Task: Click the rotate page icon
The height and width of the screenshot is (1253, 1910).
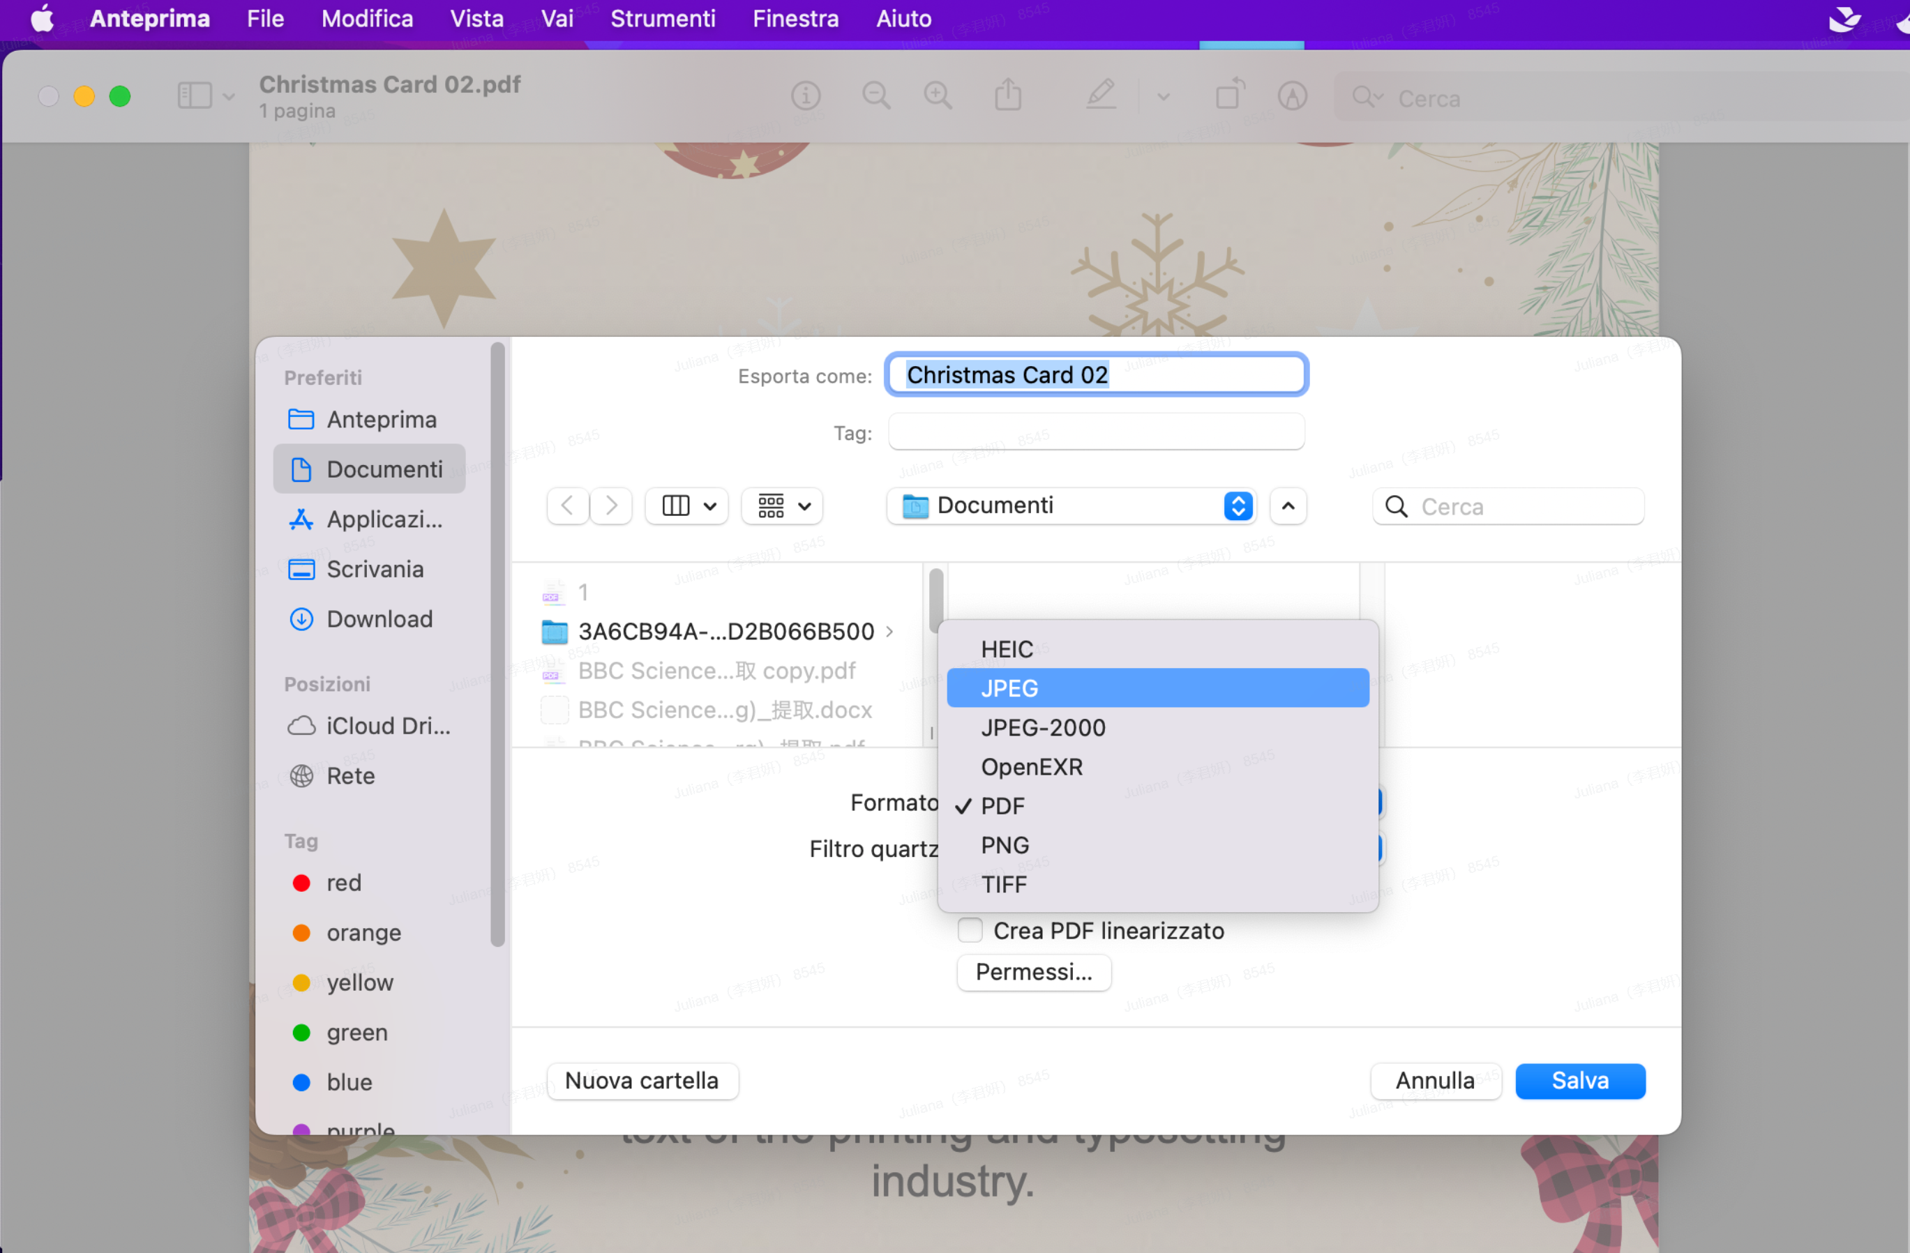Action: tap(1229, 95)
